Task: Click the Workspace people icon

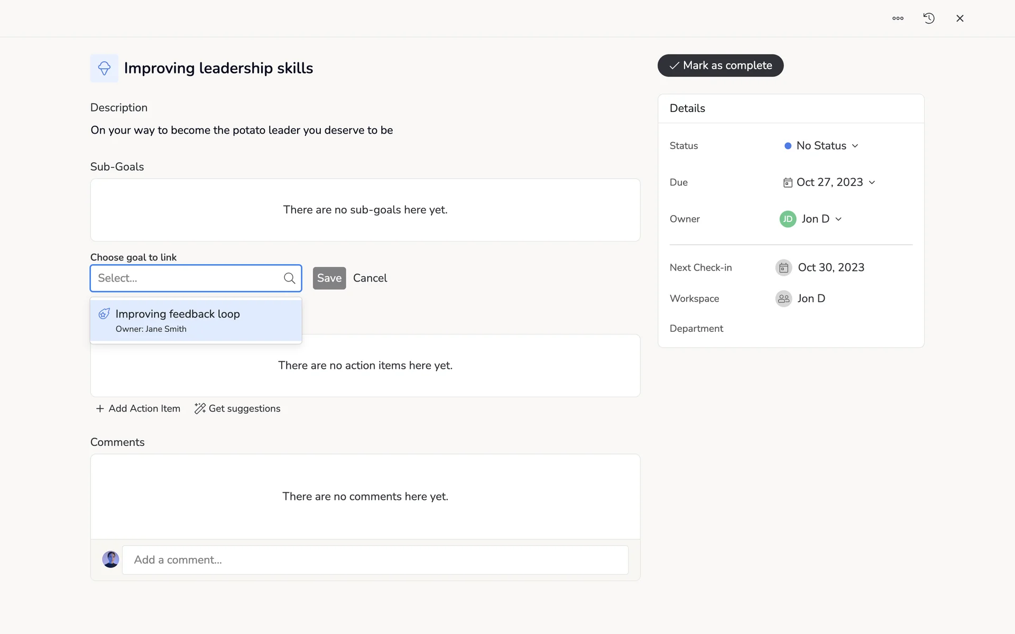Action: (x=783, y=299)
